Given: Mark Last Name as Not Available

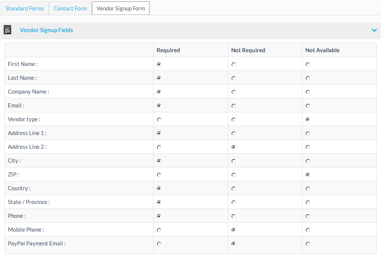Looking at the screenshot, I should [308, 78].
